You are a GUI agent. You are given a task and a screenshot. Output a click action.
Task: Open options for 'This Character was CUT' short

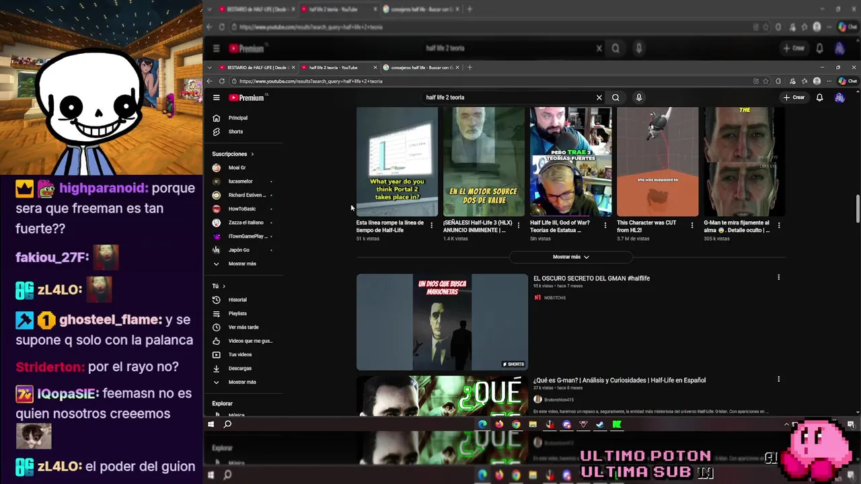coord(691,225)
